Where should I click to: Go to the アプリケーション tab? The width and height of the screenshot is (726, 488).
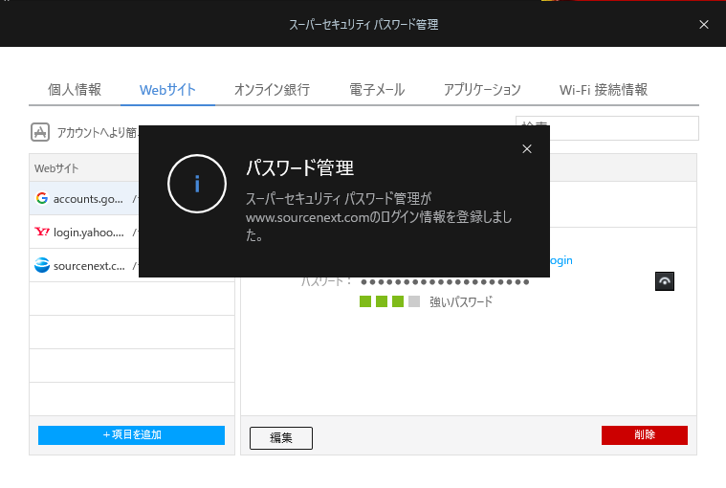pyautogui.click(x=482, y=90)
